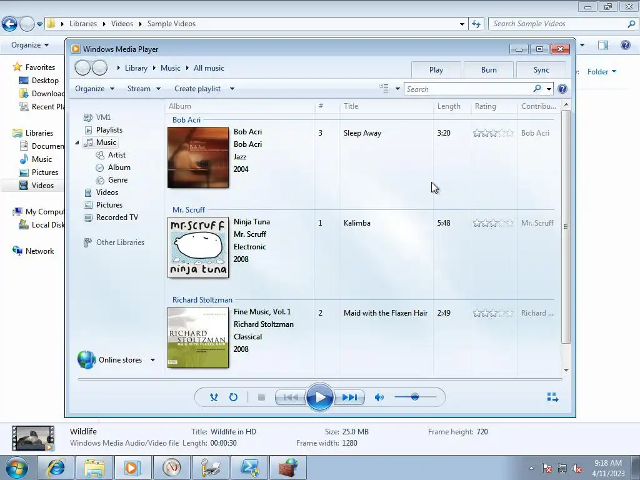Viewport: 640px width, 480px height.
Task: Toggle repeat in Media Player
Action: coord(233,397)
